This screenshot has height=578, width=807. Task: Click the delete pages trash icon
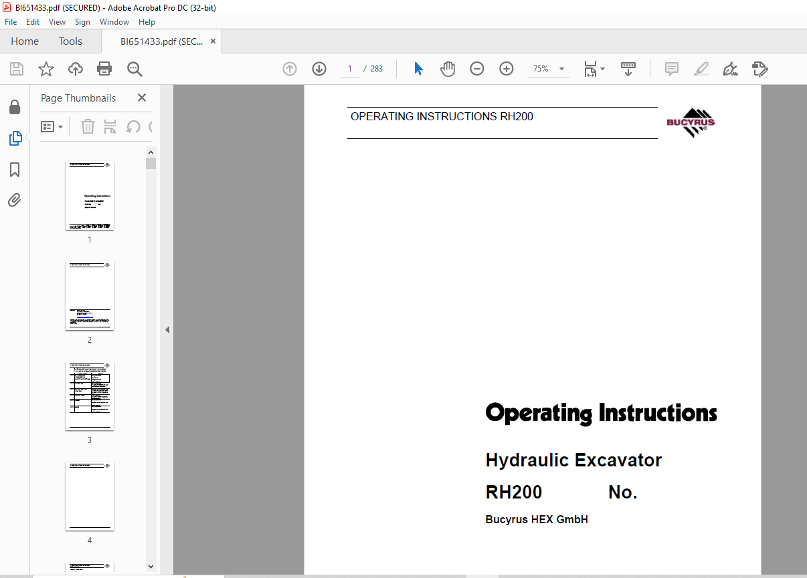[x=88, y=126]
